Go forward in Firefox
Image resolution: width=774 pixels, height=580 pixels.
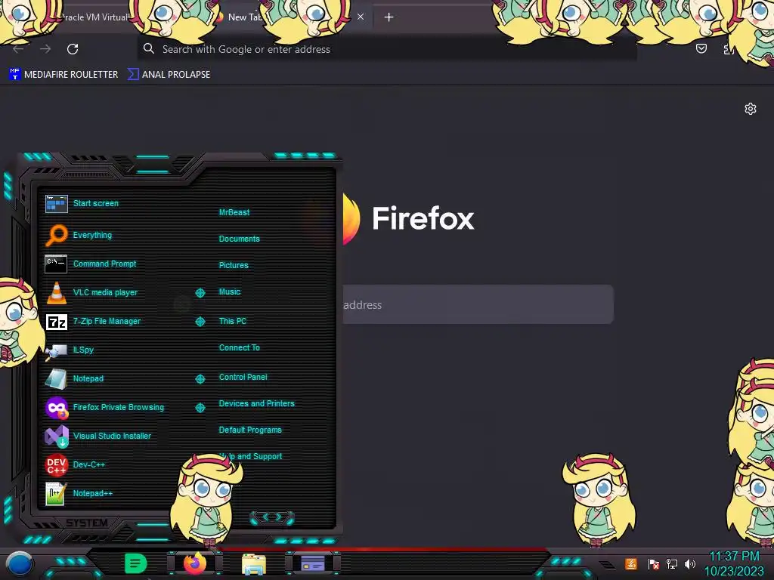(45, 49)
